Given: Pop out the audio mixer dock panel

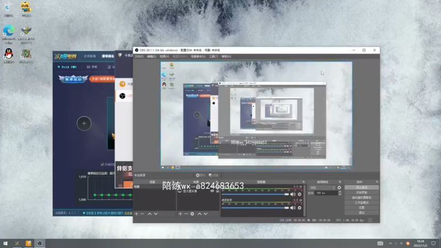Looking at the screenshot, I should click(x=304, y=182).
